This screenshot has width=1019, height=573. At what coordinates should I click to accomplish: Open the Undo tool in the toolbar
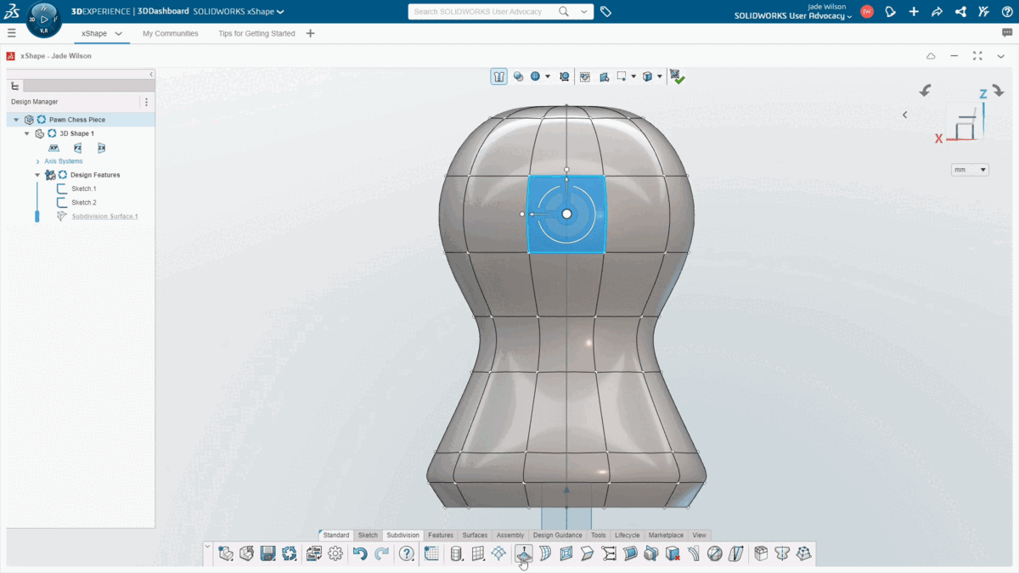tap(359, 553)
